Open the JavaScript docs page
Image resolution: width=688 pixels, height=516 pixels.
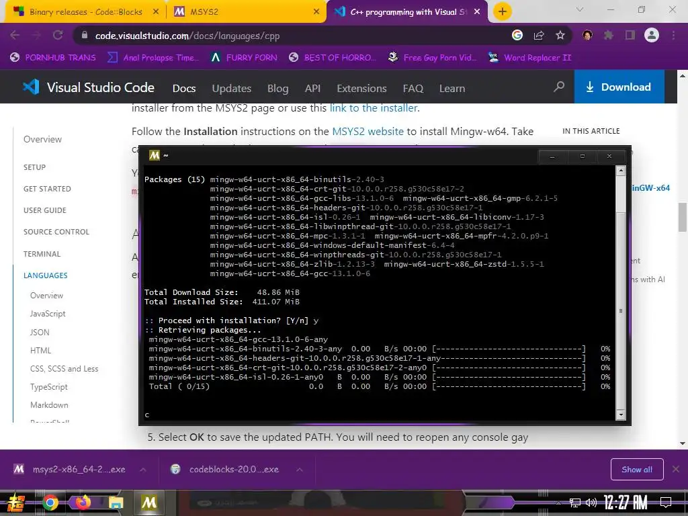tap(48, 314)
